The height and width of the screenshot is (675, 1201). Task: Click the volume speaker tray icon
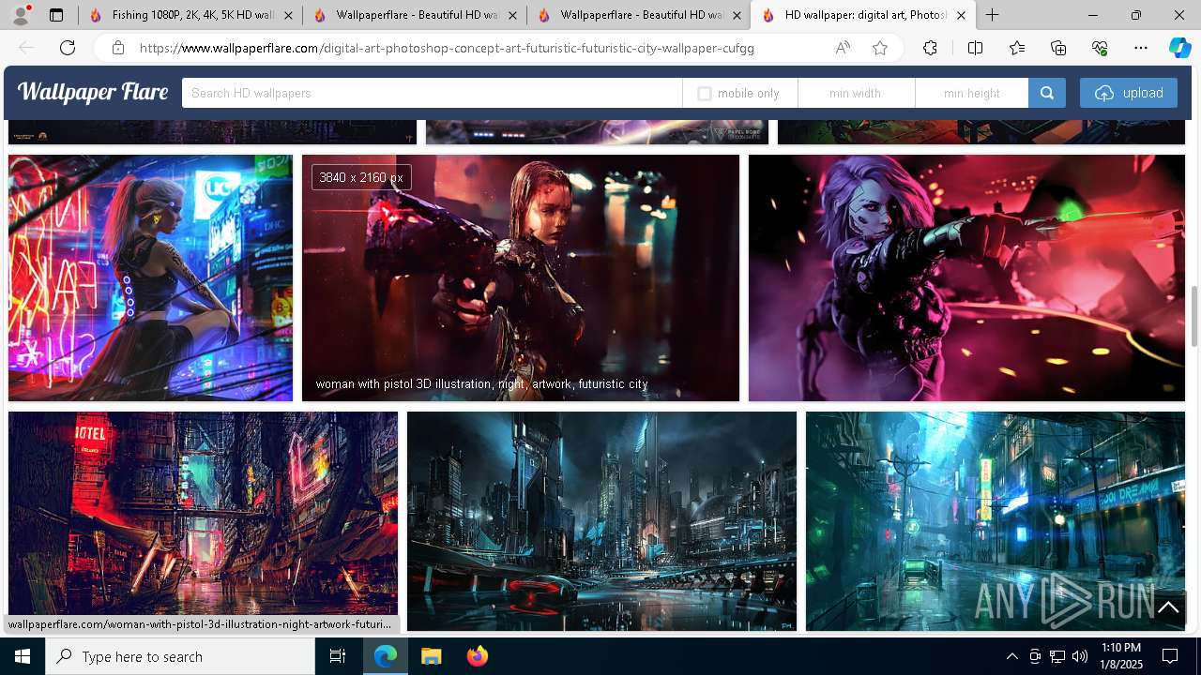click(x=1080, y=656)
